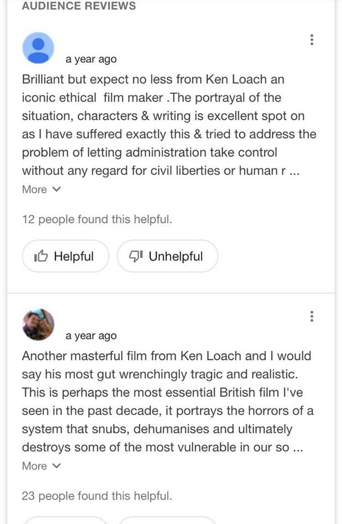Image resolution: width=342 pixels, height=524 pixels.
Task: Click the "More" text under the "Another masterful film" review
Action: pyautogui.click(x=34, y=466)
